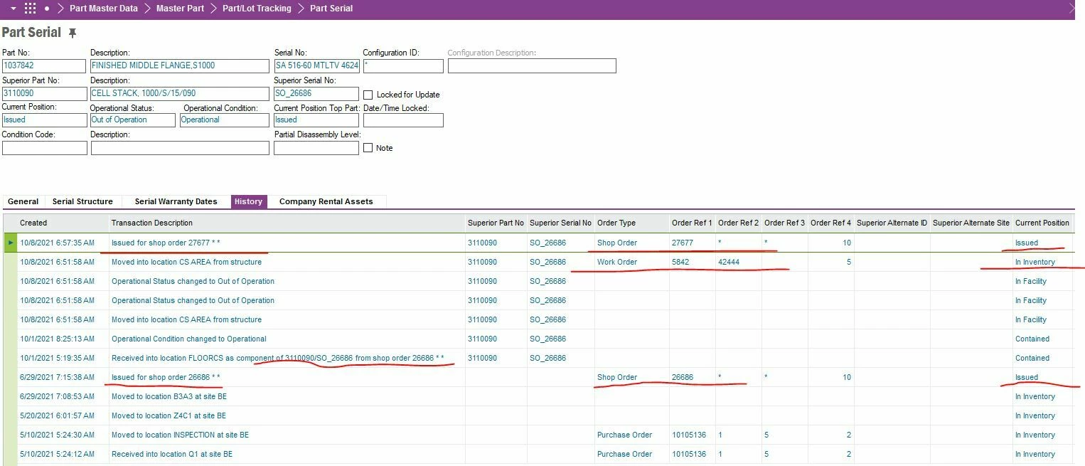
Task: Go to the General tab
Action: coord(23,201)
